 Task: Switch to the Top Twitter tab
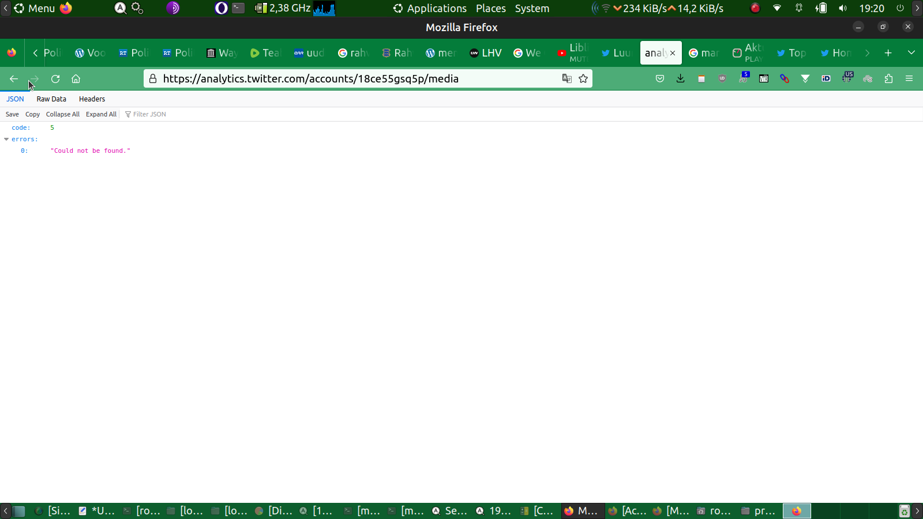[791, 53]
